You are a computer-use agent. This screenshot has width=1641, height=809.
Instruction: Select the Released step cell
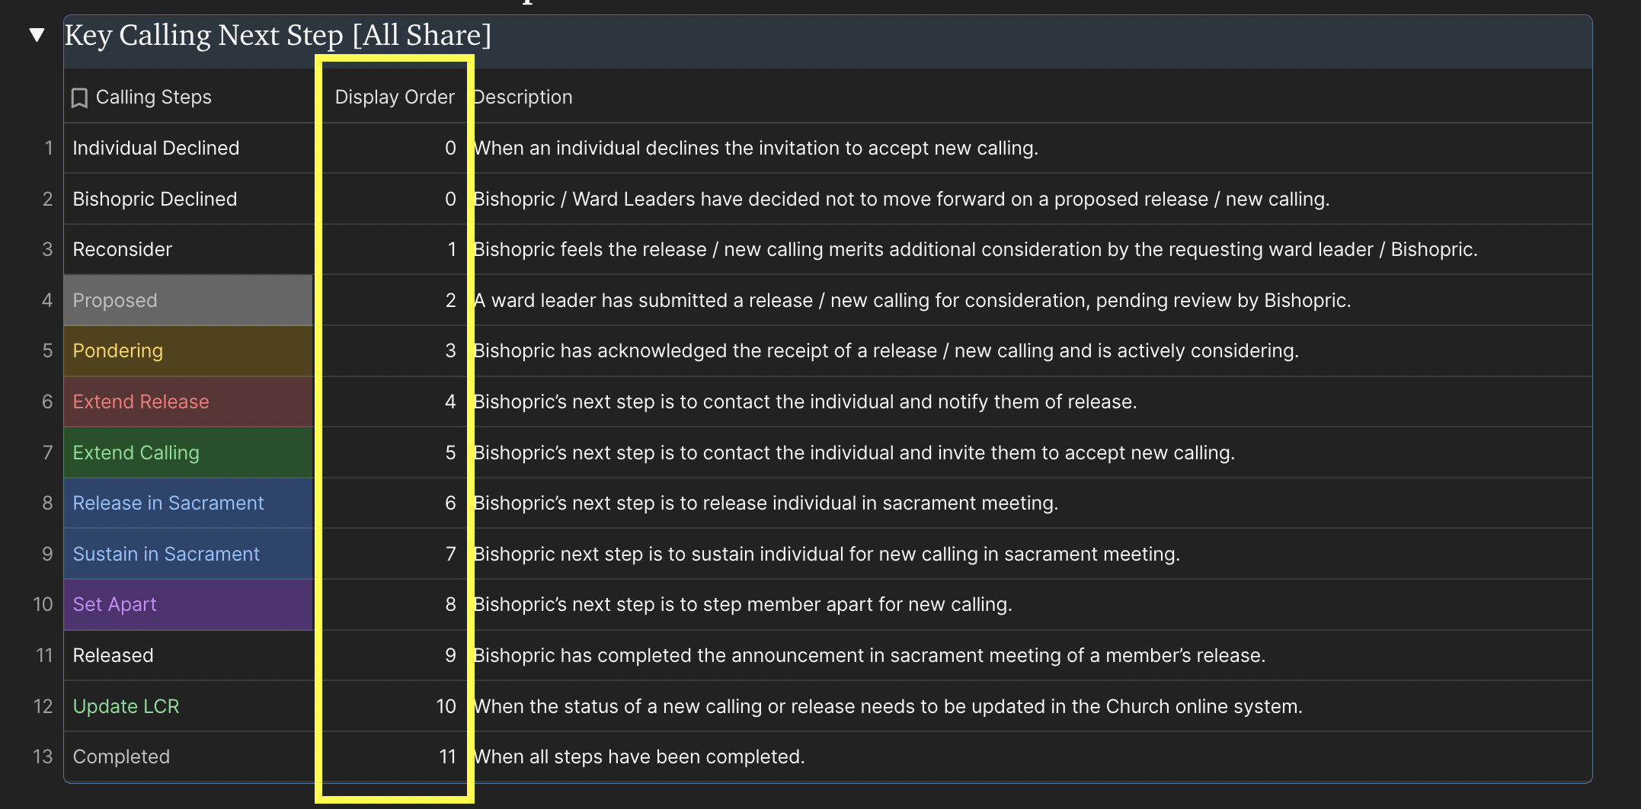[x=189, y=655]
